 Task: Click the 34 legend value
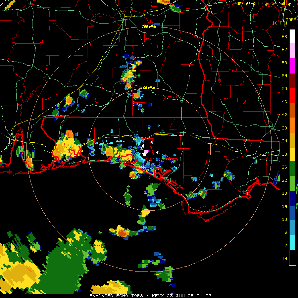point(284,141)
